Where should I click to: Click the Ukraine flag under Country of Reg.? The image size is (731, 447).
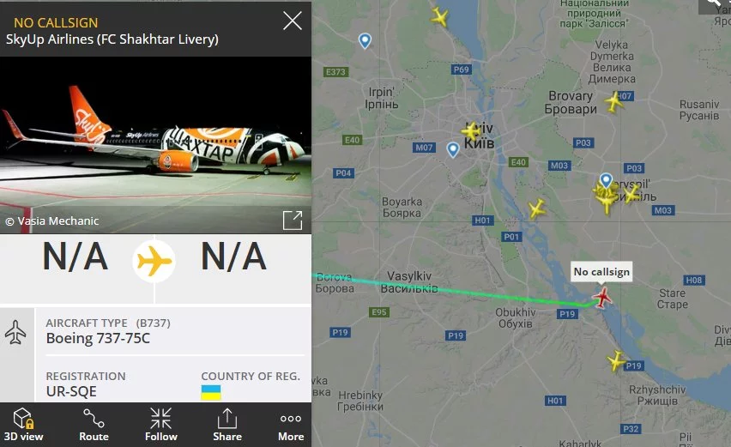(x=211, y=392)
